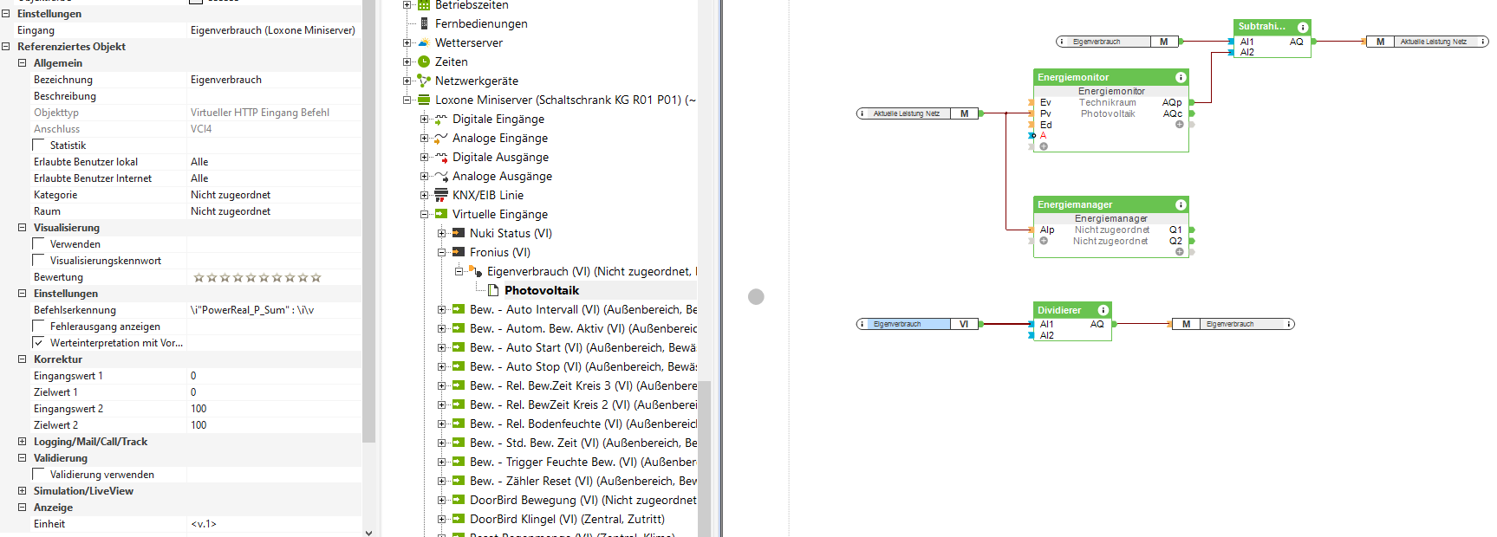Click the plus icon below Energiemanager Q2
The width and height of the screenshot is (1497, 537).
pyautogui.click(x=1180, y=252)
